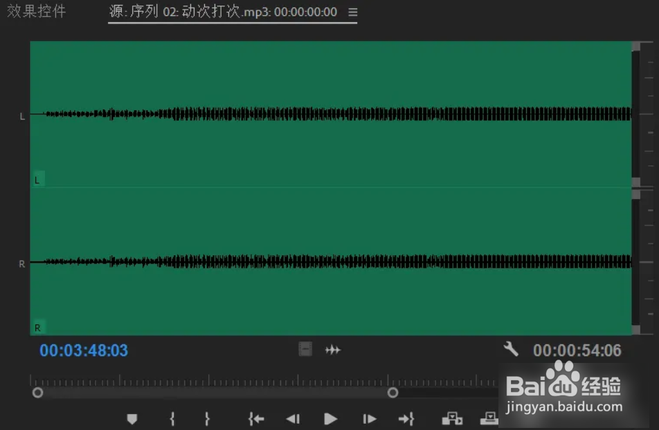Go to In point button
Screen dimensions: 659x430
tap(256, 419)
